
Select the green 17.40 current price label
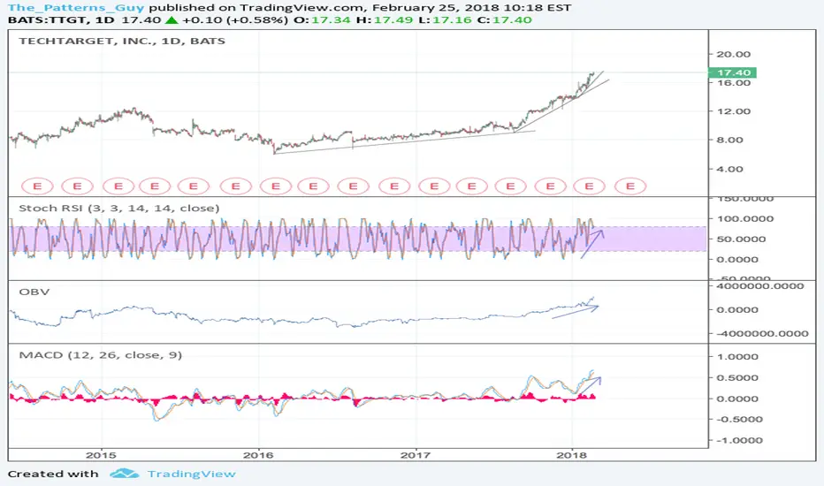click(733, 72)
